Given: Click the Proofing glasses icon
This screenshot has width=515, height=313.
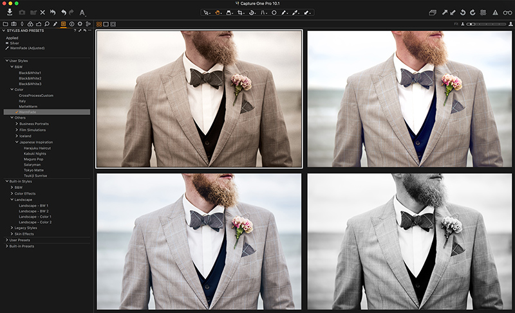Looking at the screenshot, I should coord(507,13).
